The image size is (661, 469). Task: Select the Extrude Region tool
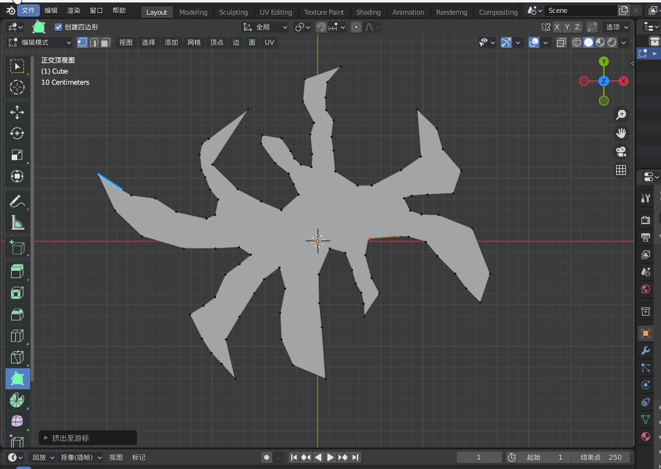tap(17, 271)
